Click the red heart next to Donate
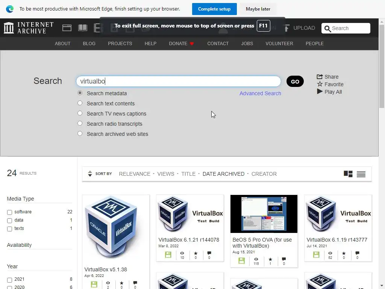Screen dimensions: 385x289 click(192, 44)
